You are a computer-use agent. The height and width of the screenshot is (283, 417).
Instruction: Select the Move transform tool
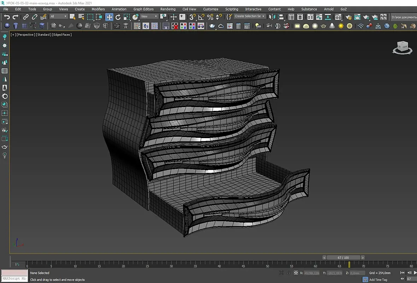tap(109, 17)
